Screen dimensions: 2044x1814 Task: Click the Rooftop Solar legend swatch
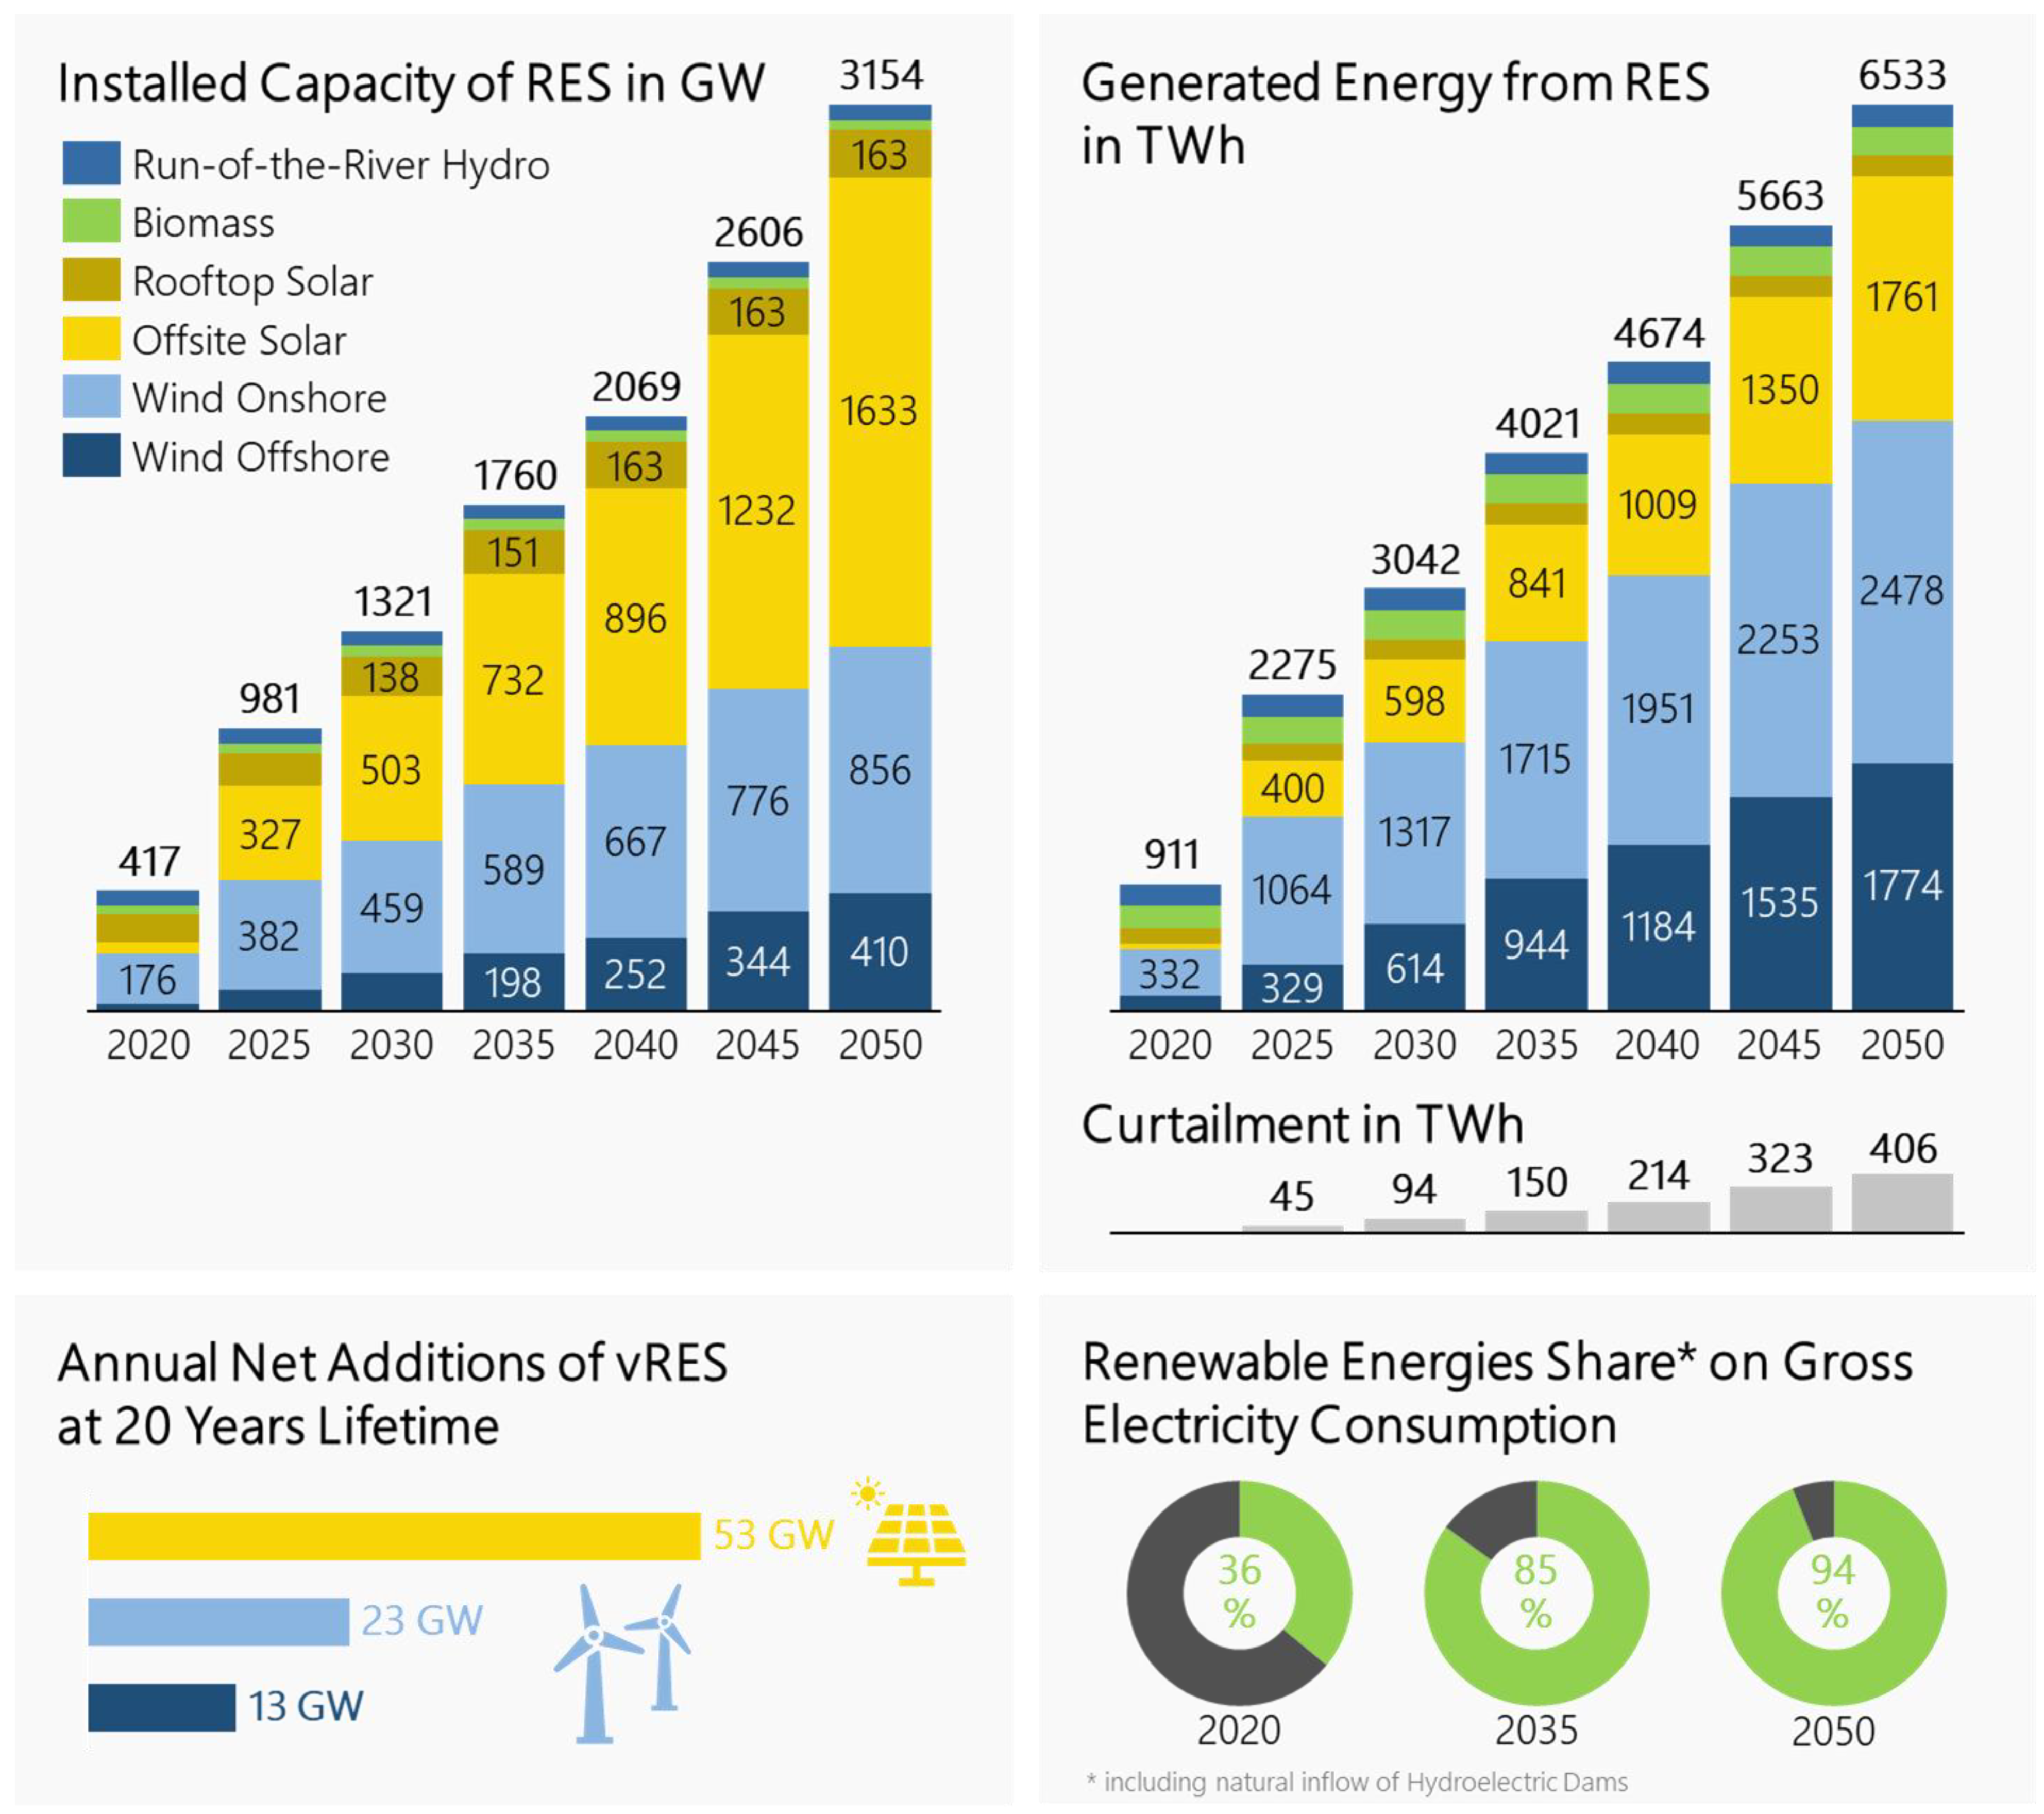click(x=91, y=280)
